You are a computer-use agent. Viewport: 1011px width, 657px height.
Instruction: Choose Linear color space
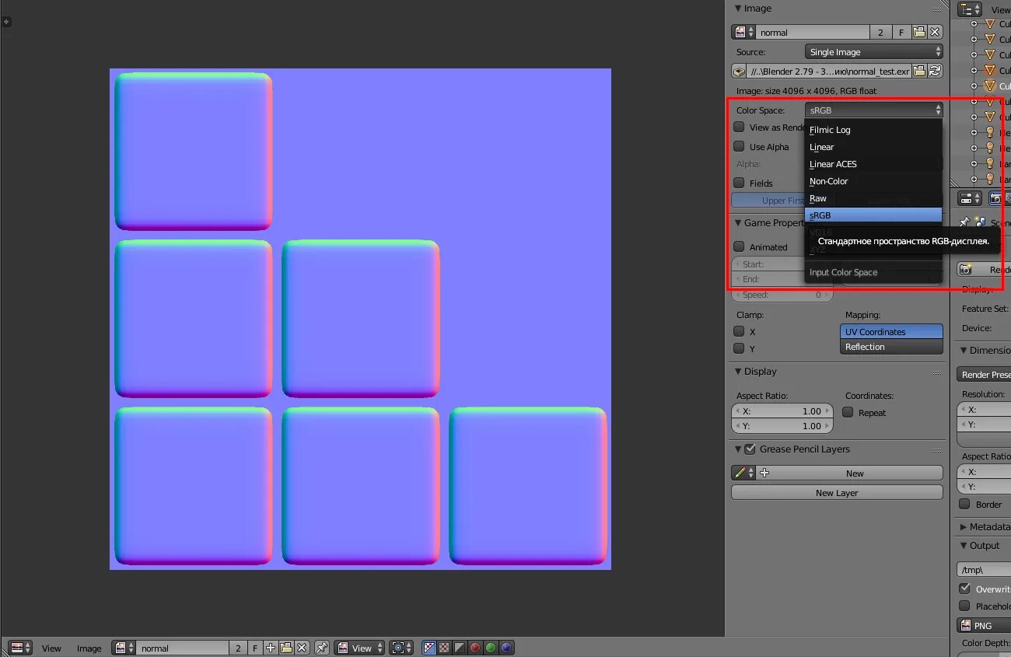pos(873,147)
